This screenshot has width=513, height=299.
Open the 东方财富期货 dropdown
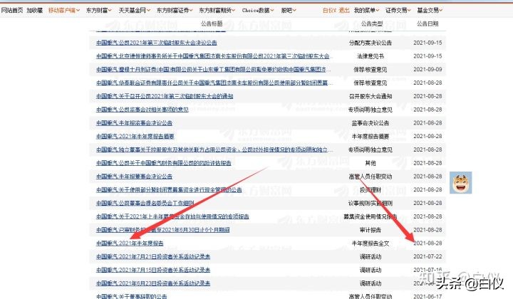tap(217, 11)
